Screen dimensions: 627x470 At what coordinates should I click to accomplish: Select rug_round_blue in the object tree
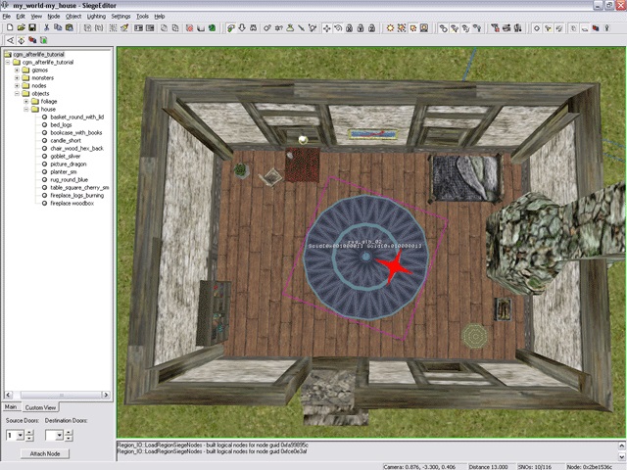(70, 179)
